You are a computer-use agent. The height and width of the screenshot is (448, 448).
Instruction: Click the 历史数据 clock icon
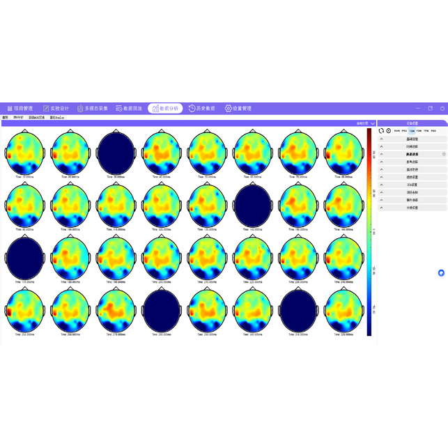tap(192, 109)
